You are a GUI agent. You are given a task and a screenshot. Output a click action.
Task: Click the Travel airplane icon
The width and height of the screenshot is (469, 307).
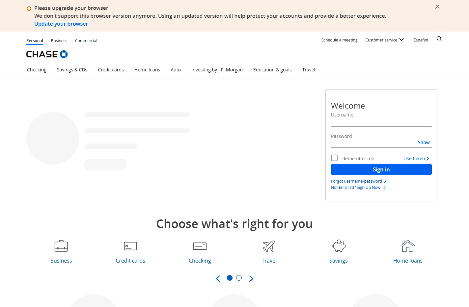(x=269, y=246)
